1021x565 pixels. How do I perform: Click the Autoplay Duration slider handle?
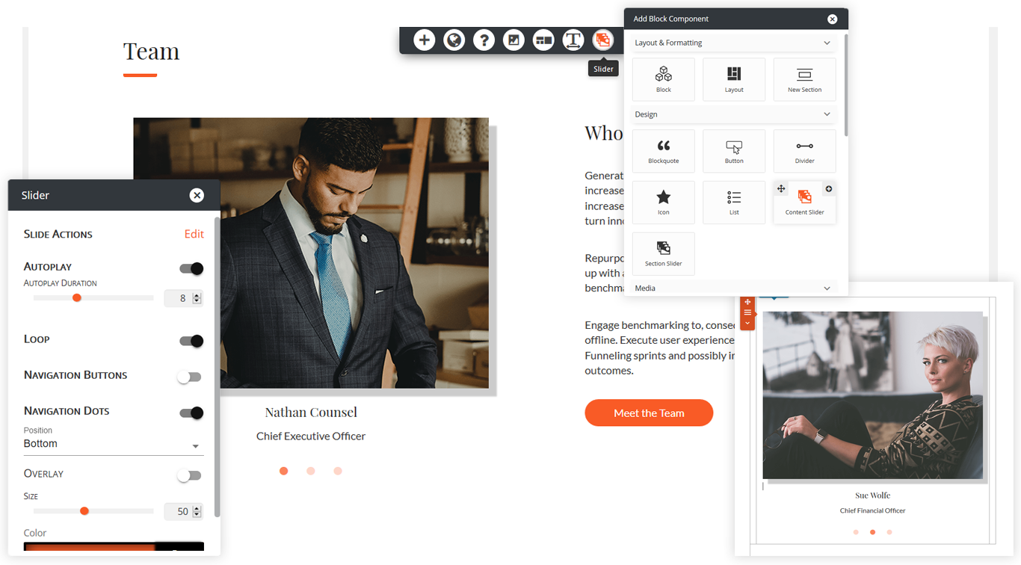coord(76,297)
